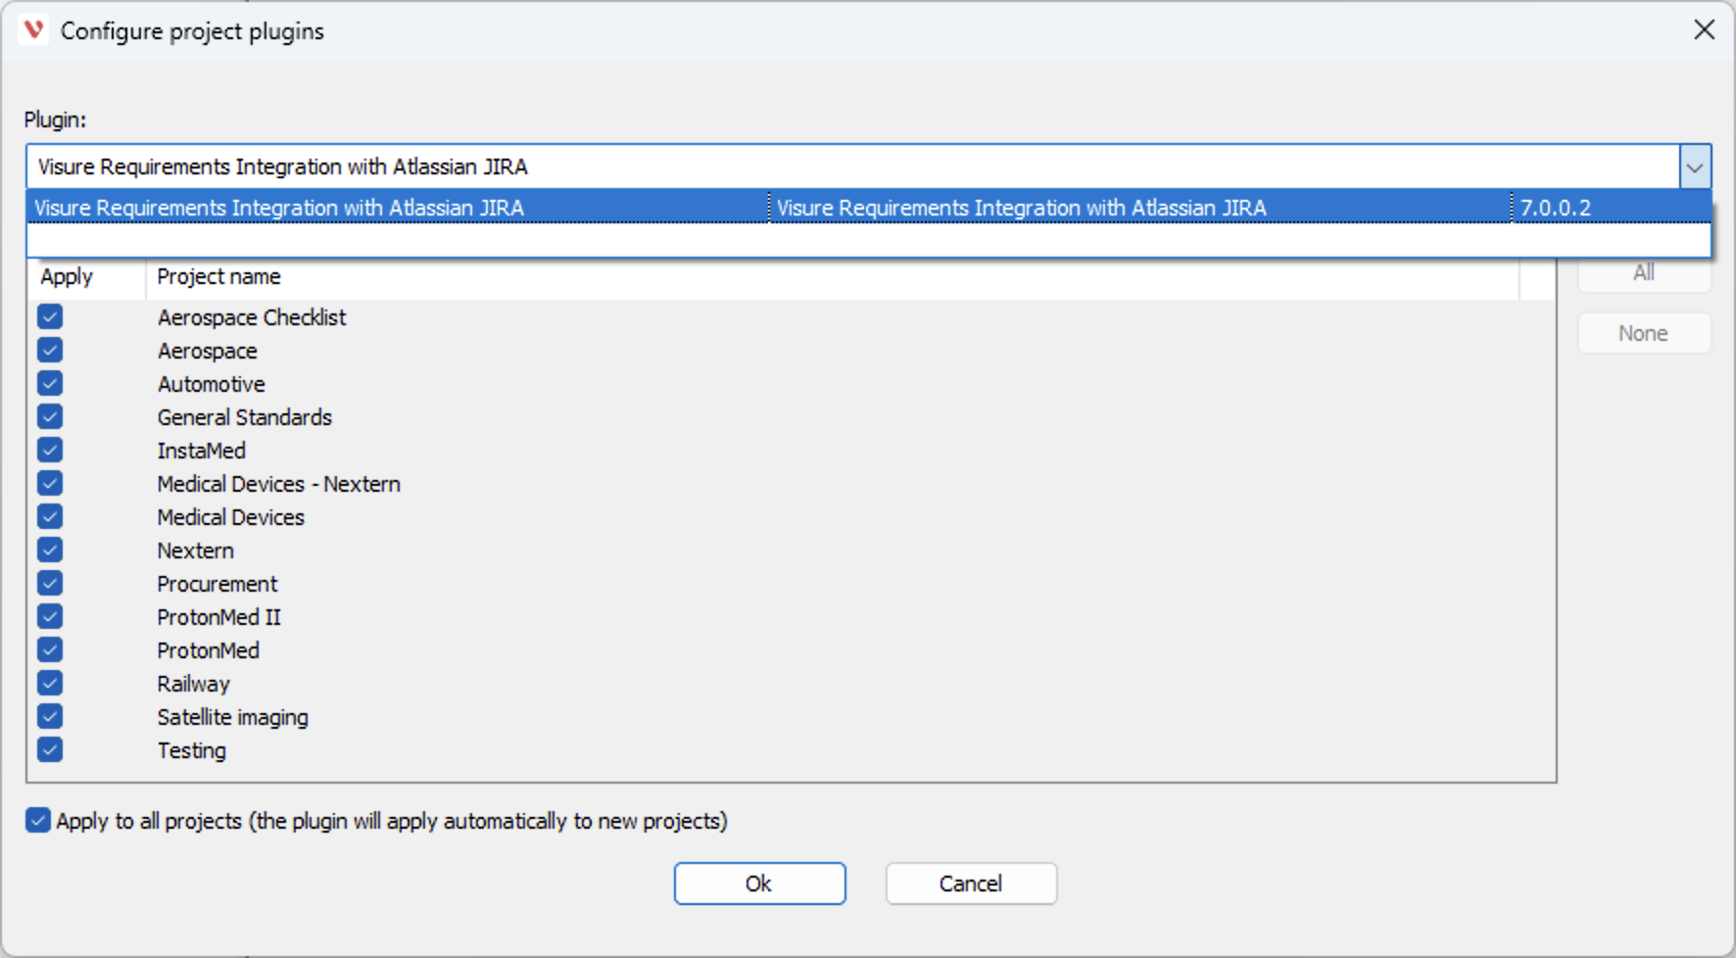Click the All selection button
The image size is (1736, 958).
[x=1644, y=273]
